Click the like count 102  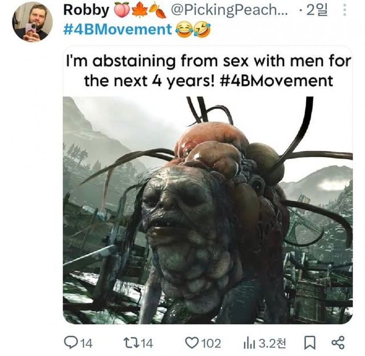coord(210,343)
